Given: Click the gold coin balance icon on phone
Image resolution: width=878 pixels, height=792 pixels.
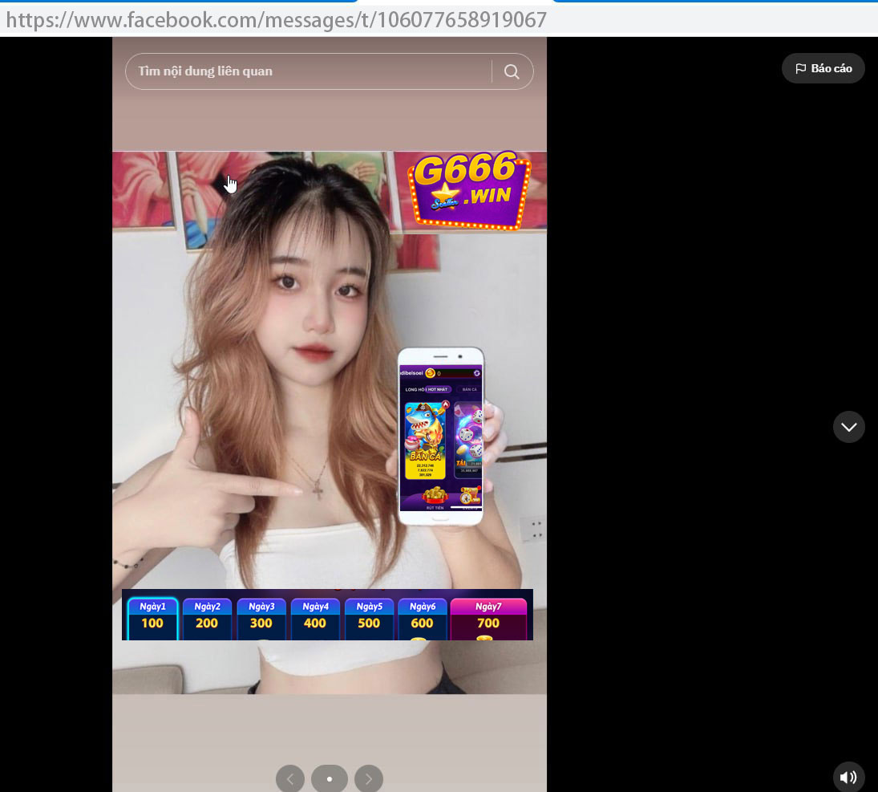Looking at the screenshot, I should point(430,373).
